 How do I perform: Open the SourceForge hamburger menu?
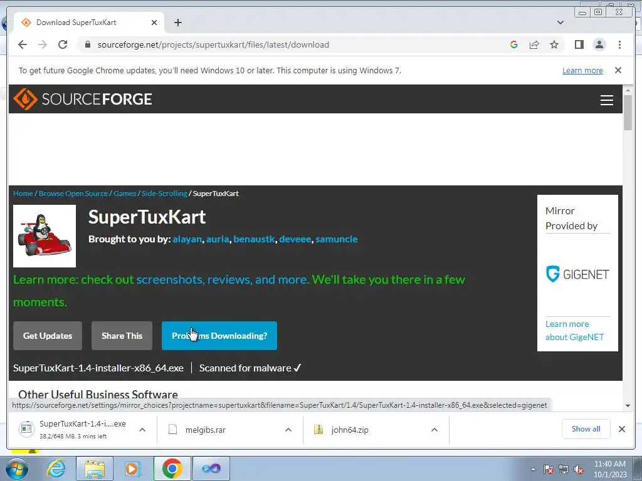pos(607,100)
